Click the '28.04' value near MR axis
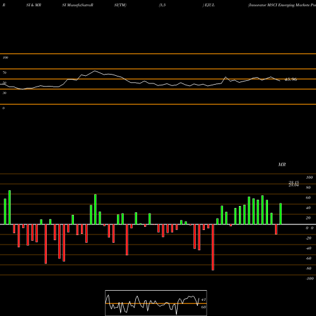The width and height of the screenshot is (316, 316). tap(294, 185)
